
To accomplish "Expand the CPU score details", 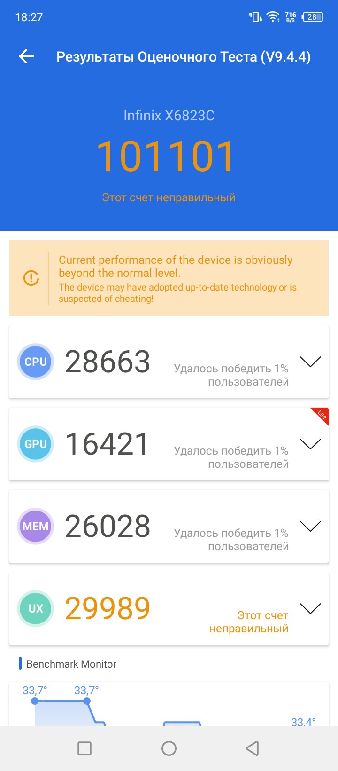I will [310, 362].
